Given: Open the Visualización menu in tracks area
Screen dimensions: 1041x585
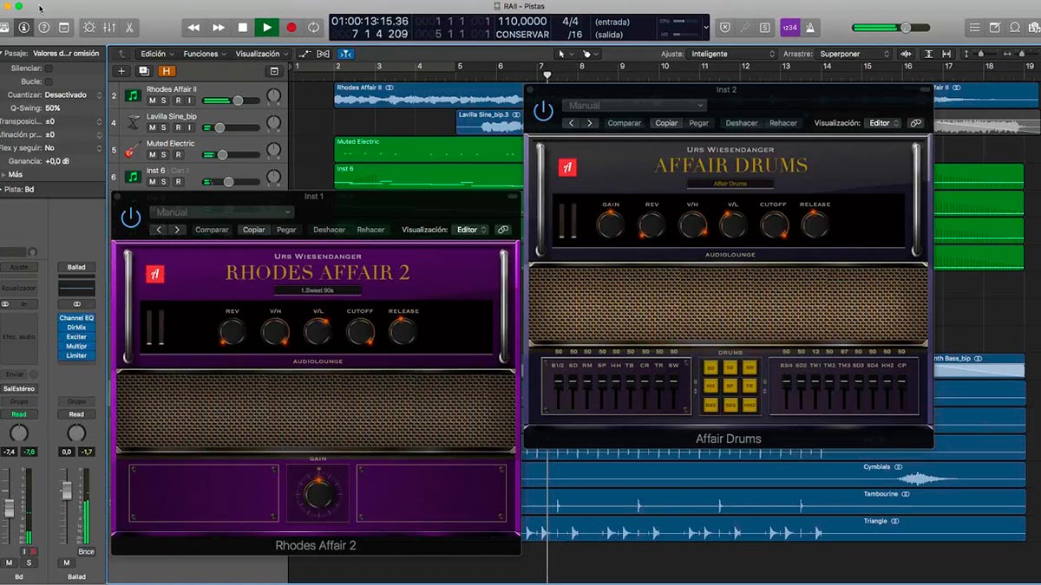Looking at the screenshot, I should point(261,54).
